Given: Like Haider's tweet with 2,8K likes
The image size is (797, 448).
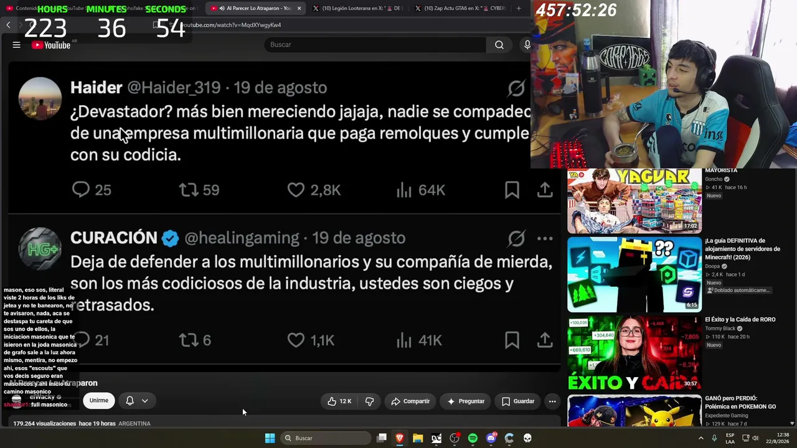Looking at the screenshot, I should pos(296,189).
